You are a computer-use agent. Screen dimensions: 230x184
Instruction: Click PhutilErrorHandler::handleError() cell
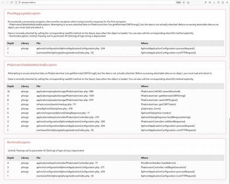coord(158,163)
